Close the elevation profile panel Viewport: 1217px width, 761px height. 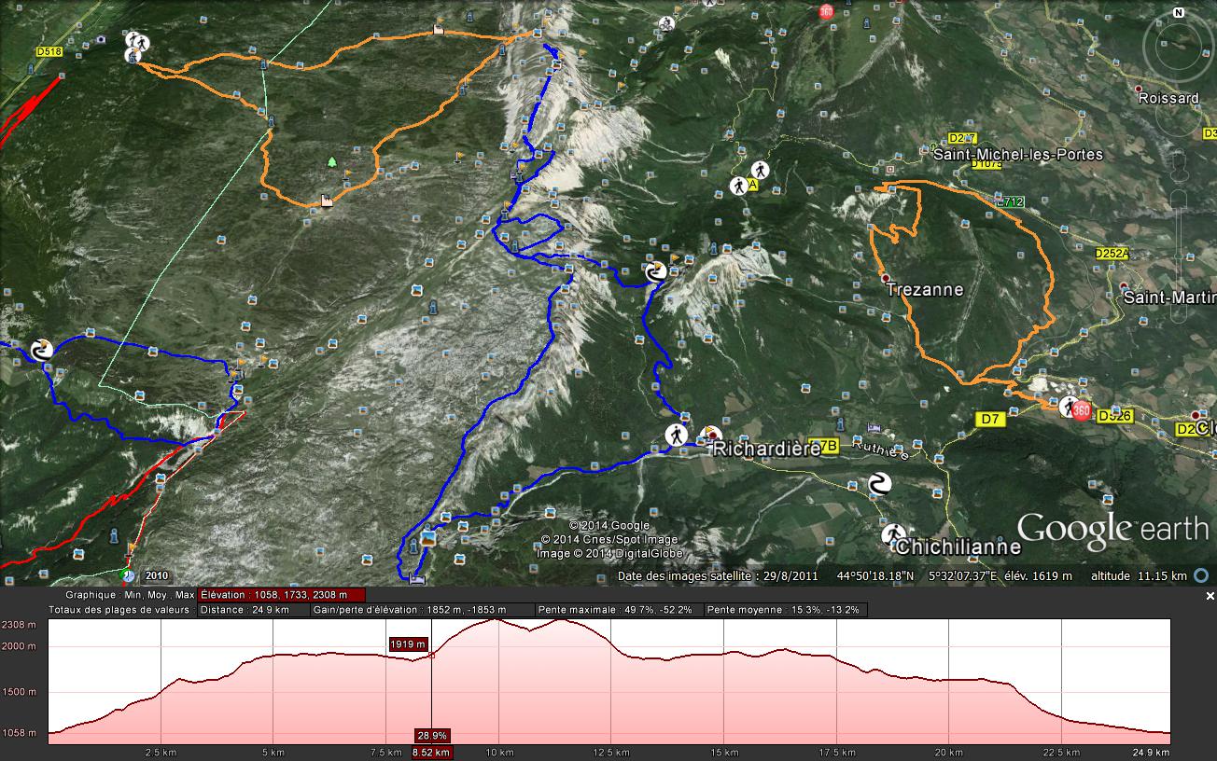tap(1210, 595)
